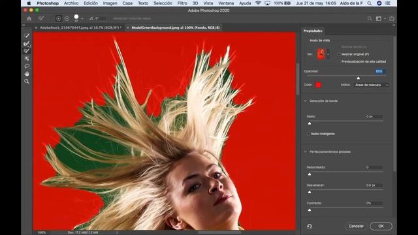Open Spotlight search in menu bar
Screen dimensions: 418x235
[x=369, y=3]
